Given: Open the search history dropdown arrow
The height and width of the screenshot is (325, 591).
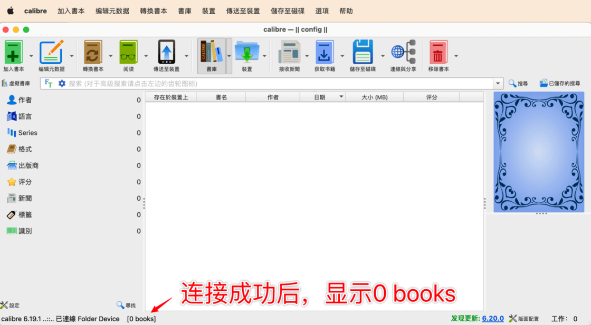Looking at the screenshot, I should pyautogui.click(x=498, y=83).
